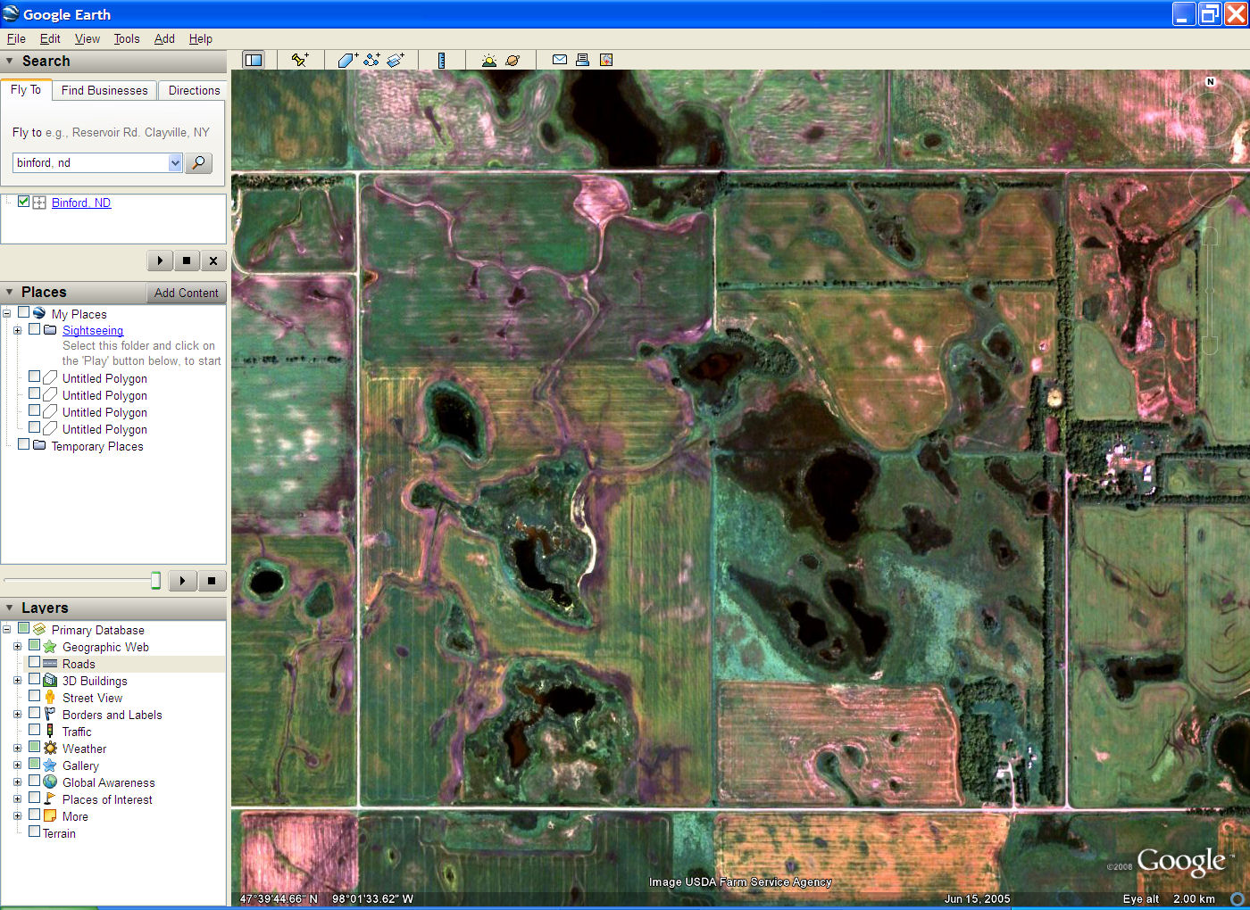Open the Tools menu
Image resolution: width=1250 pixels, height=910 pixels.
click(127, 38)
